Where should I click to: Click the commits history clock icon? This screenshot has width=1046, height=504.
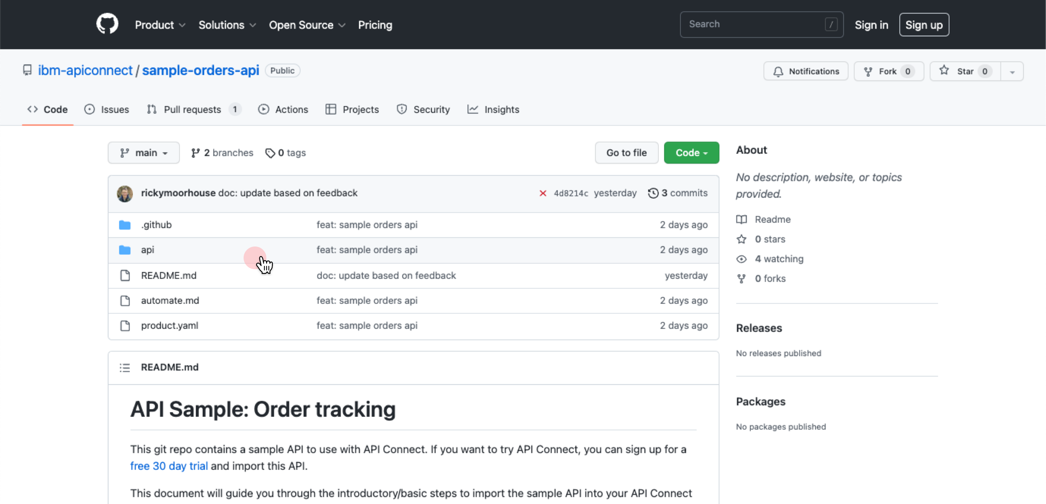click(x=653, y=193)
